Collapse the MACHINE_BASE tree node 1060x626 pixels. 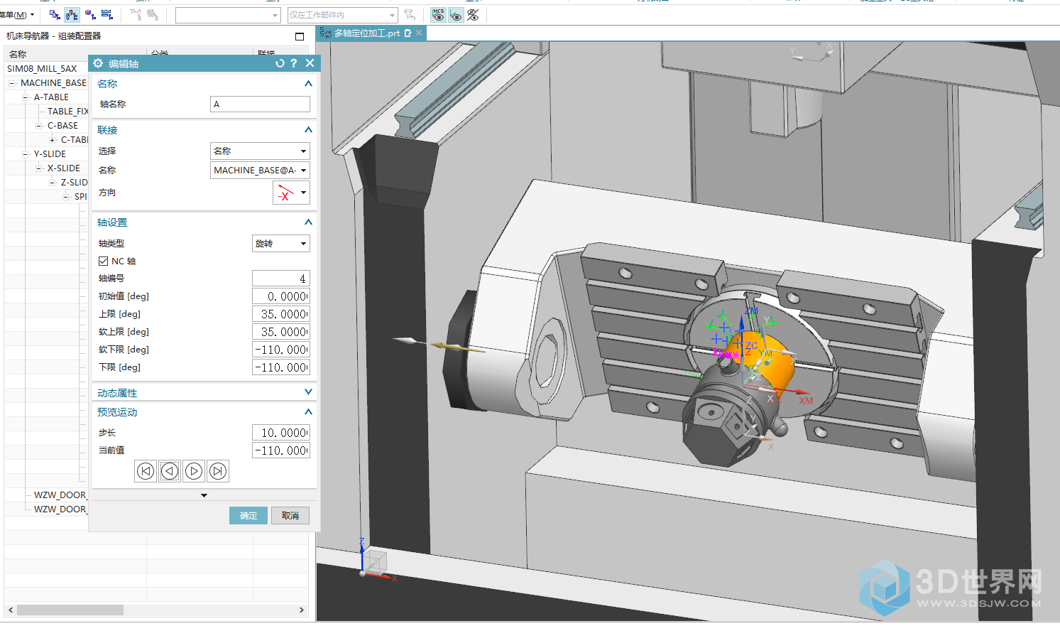coord(11,83)
